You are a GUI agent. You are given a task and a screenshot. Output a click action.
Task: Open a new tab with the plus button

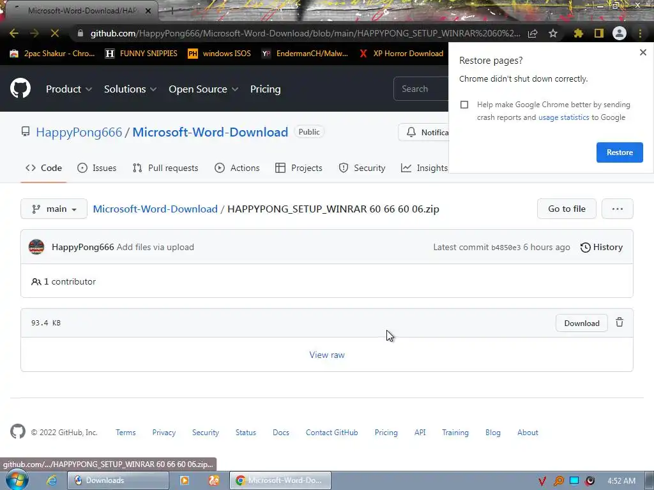tap(171, 11)
